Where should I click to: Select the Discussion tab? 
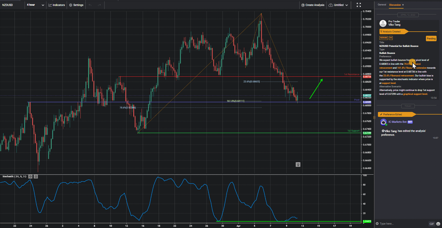coord(395,5)
